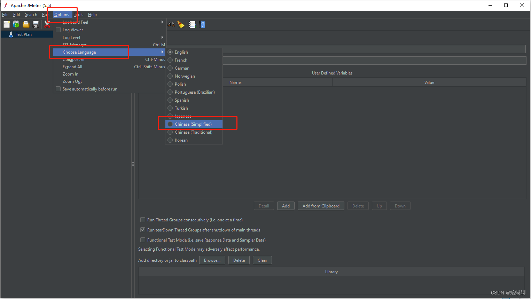Viewport: 531px width, 299px height.
Task: Enable Run Thread Groups consecutively checkbox
Action: [x=143, y=220]
